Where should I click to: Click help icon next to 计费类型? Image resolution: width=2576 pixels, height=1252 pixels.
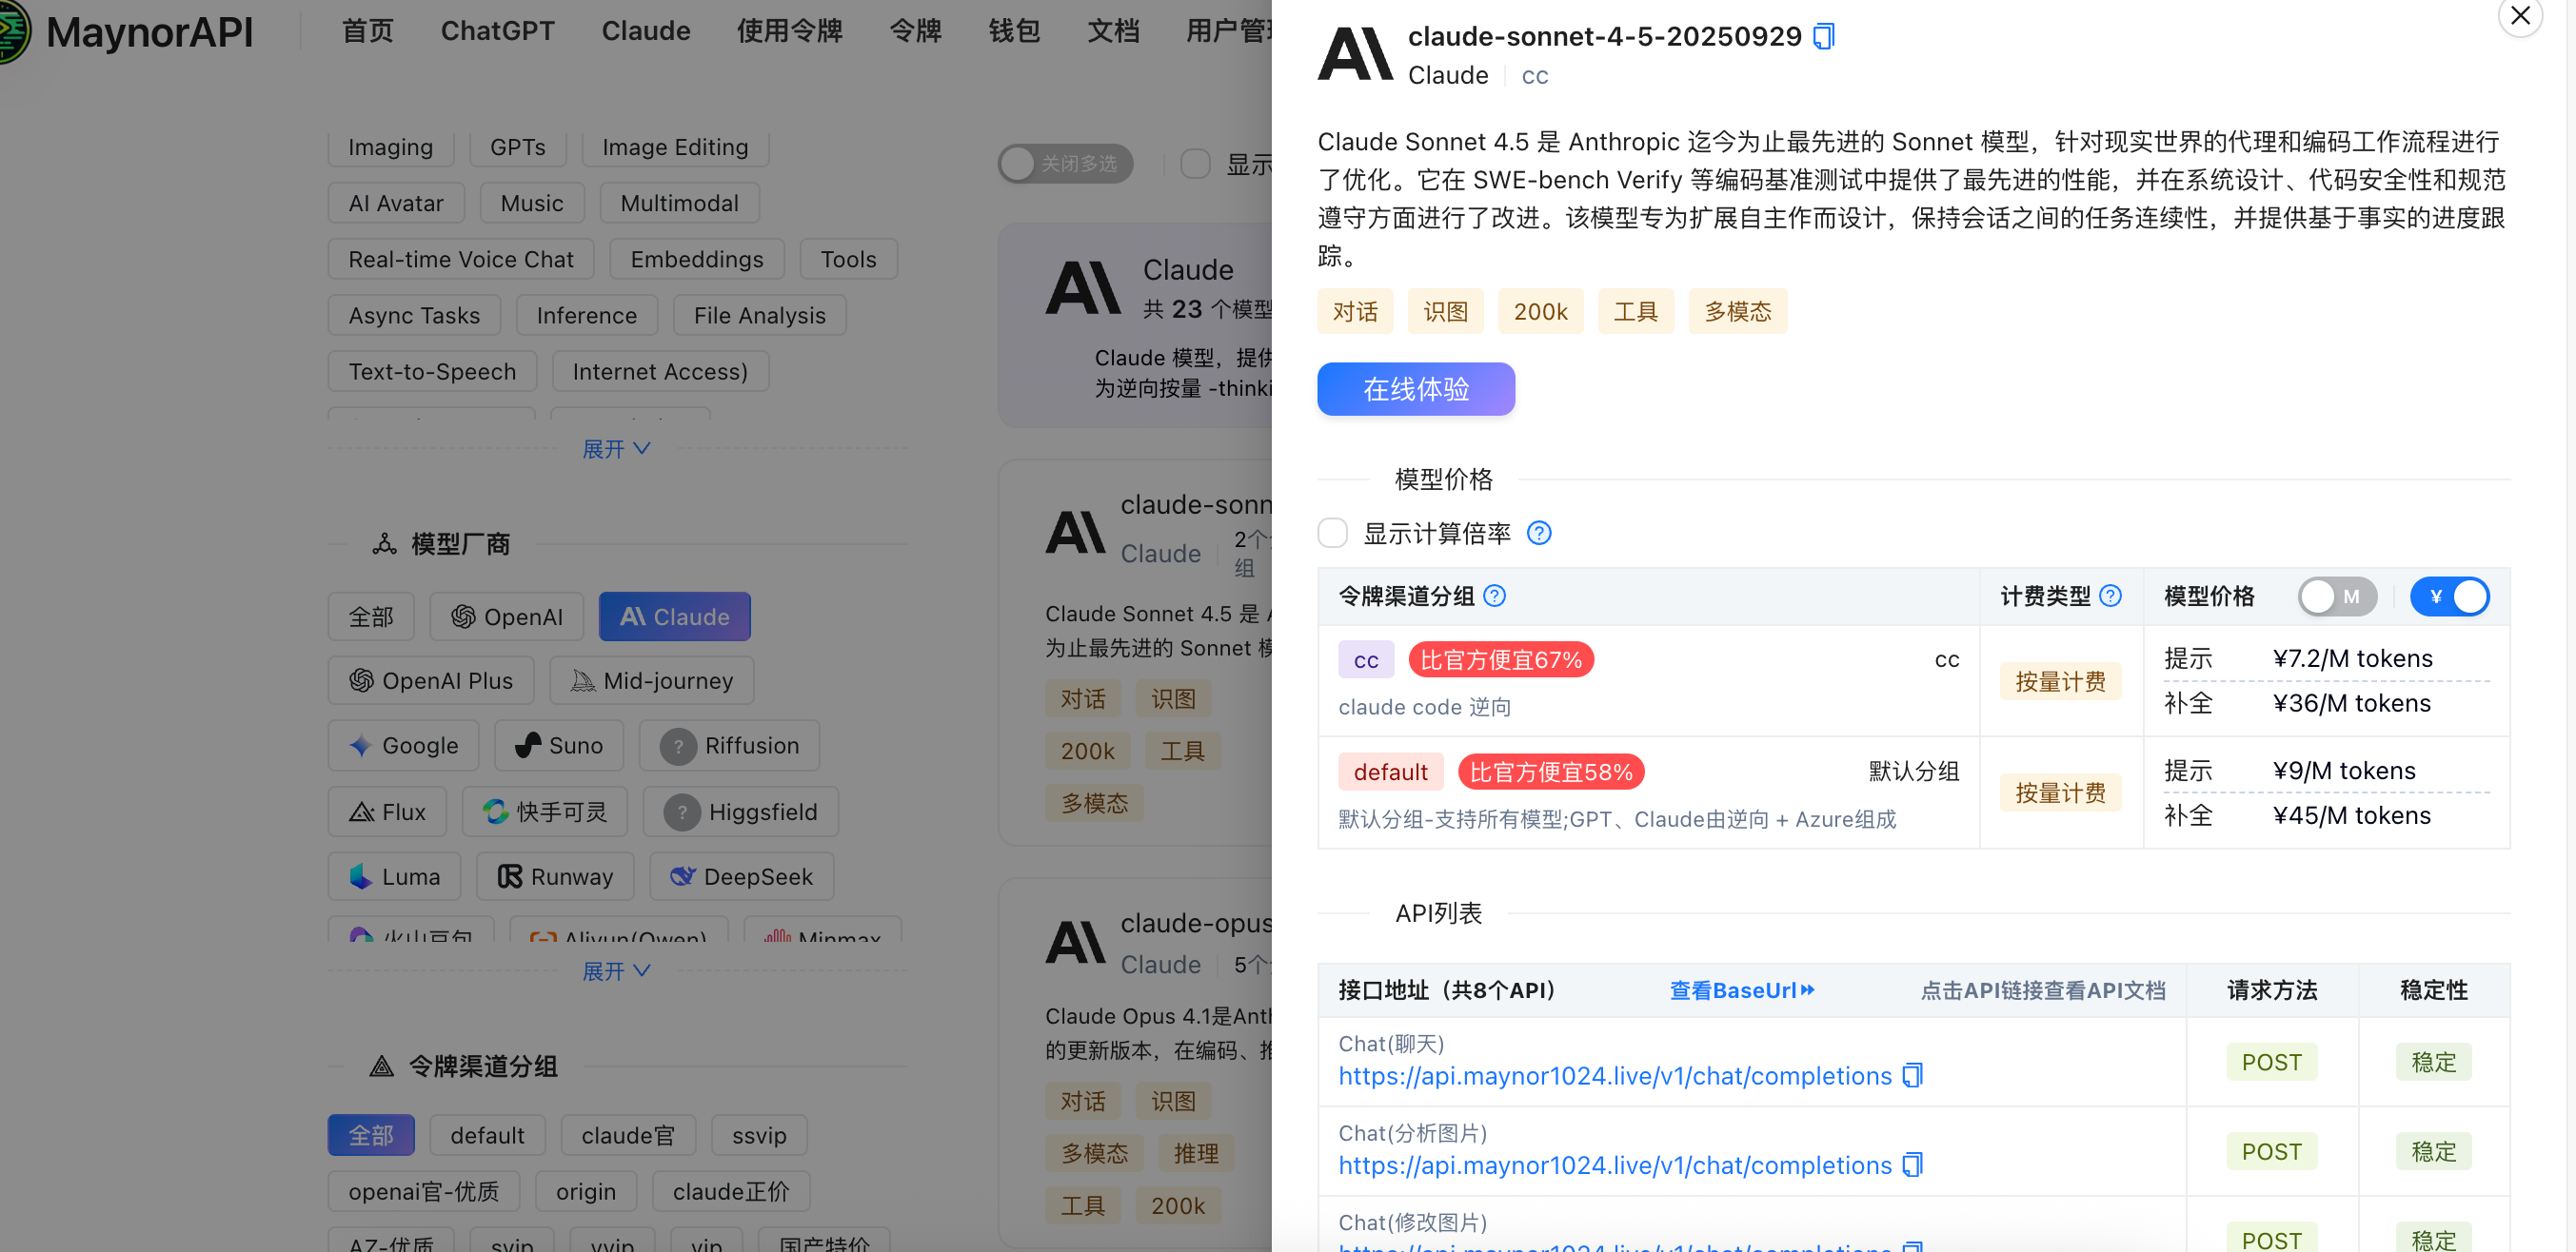2110,597
